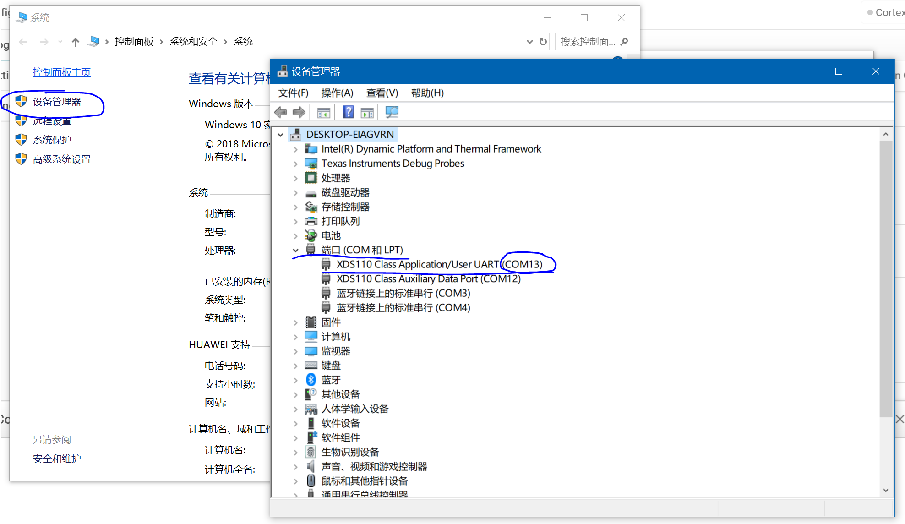Viewport: 905px width, 524px height.
Task: Click the 固件 firmware chip icon
Action: (311, 322)
